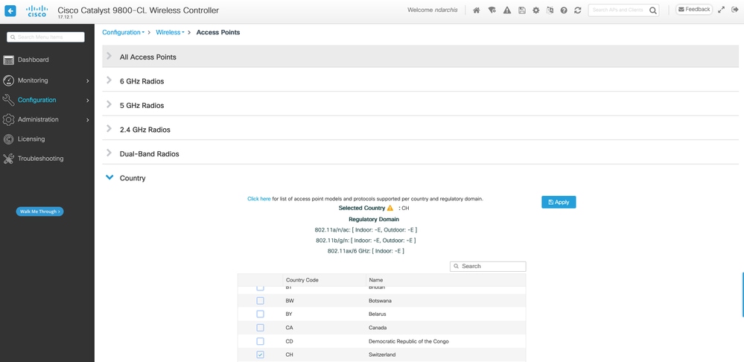Select the 'Canada' name cell
The height and width of the screenshot is (362, 744).
pyautogui.click(x=378, y=328)
